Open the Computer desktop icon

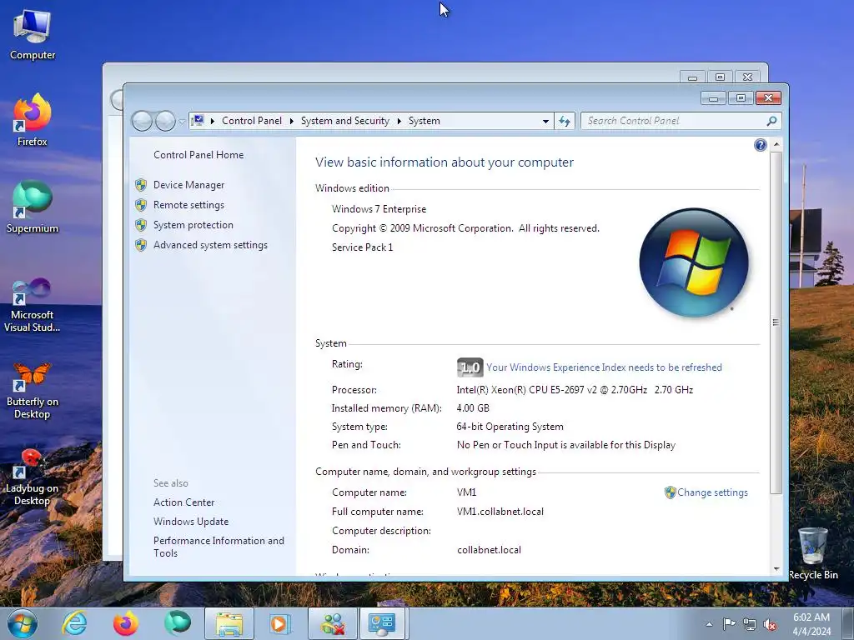pos(33,35)
